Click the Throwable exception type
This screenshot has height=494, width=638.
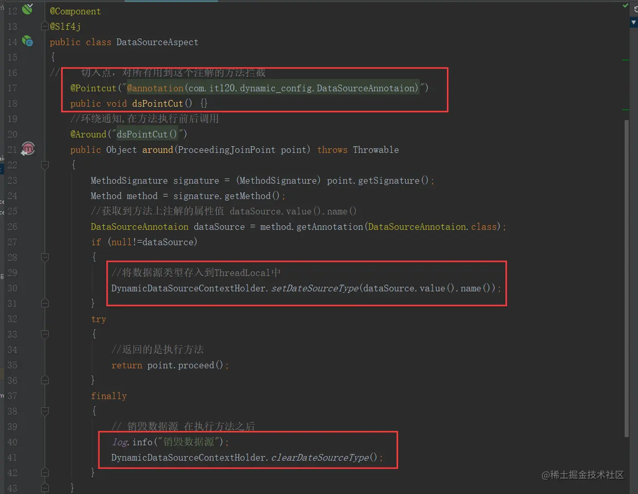pos(376,150)
